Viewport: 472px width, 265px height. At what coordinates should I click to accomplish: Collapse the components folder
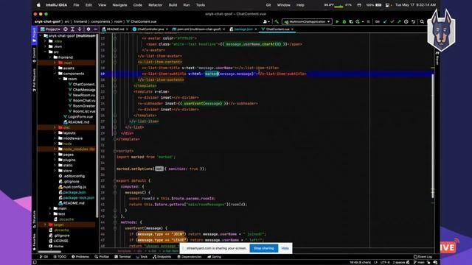point(55,74)
